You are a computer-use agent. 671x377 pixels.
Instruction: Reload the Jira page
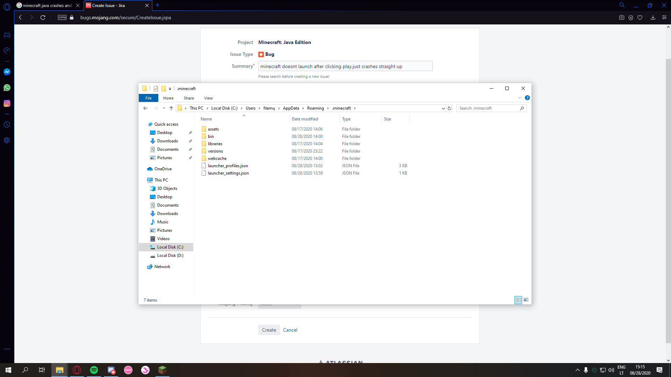[43, 17]
